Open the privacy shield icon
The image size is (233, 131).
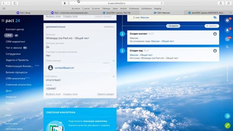65,3
